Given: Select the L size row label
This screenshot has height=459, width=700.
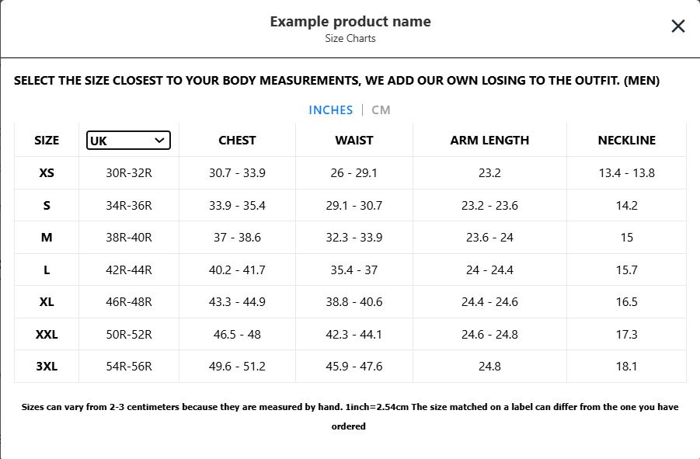Looking at the screenshot, I should pos(47,270).
